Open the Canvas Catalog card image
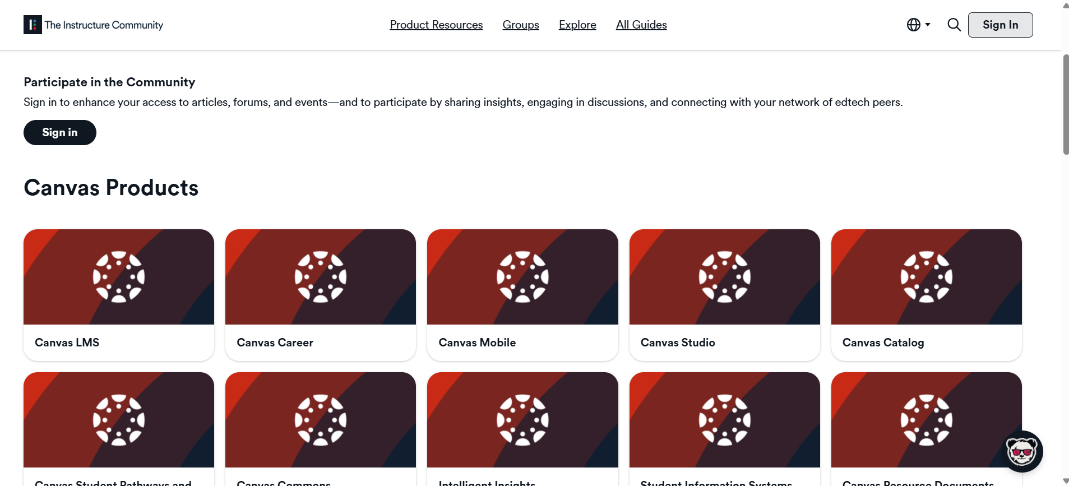 click(x=927, y=277)
